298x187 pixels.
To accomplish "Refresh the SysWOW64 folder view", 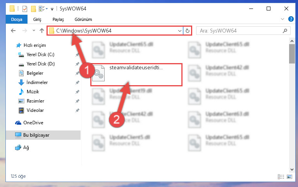I will 188,31.
